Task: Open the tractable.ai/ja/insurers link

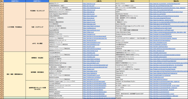Action: (x=158, y=53)
